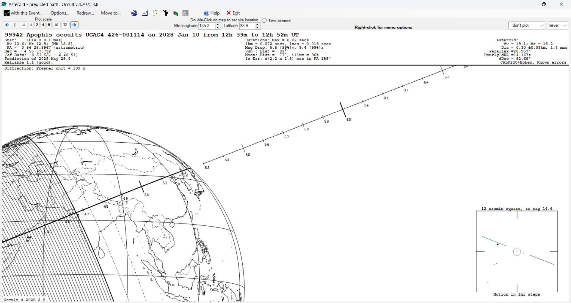Set plot scale to 16

click(x=56, y=25)
